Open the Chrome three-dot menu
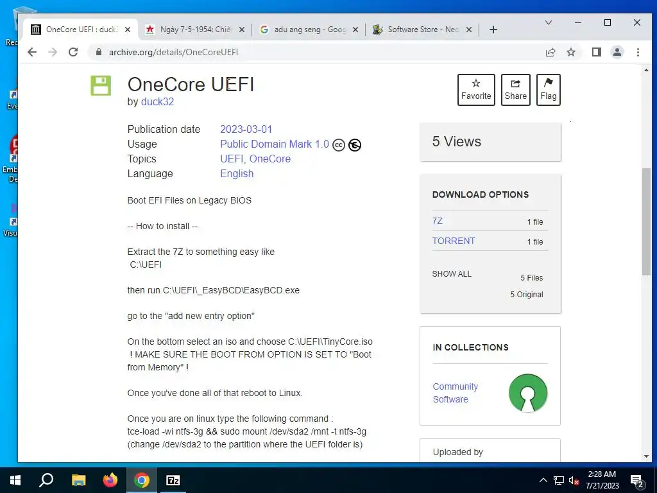The width and height of the screenshot is (657, 493). pos(638,52)
